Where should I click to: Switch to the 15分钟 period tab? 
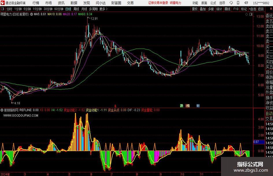(x=37, y=9)
